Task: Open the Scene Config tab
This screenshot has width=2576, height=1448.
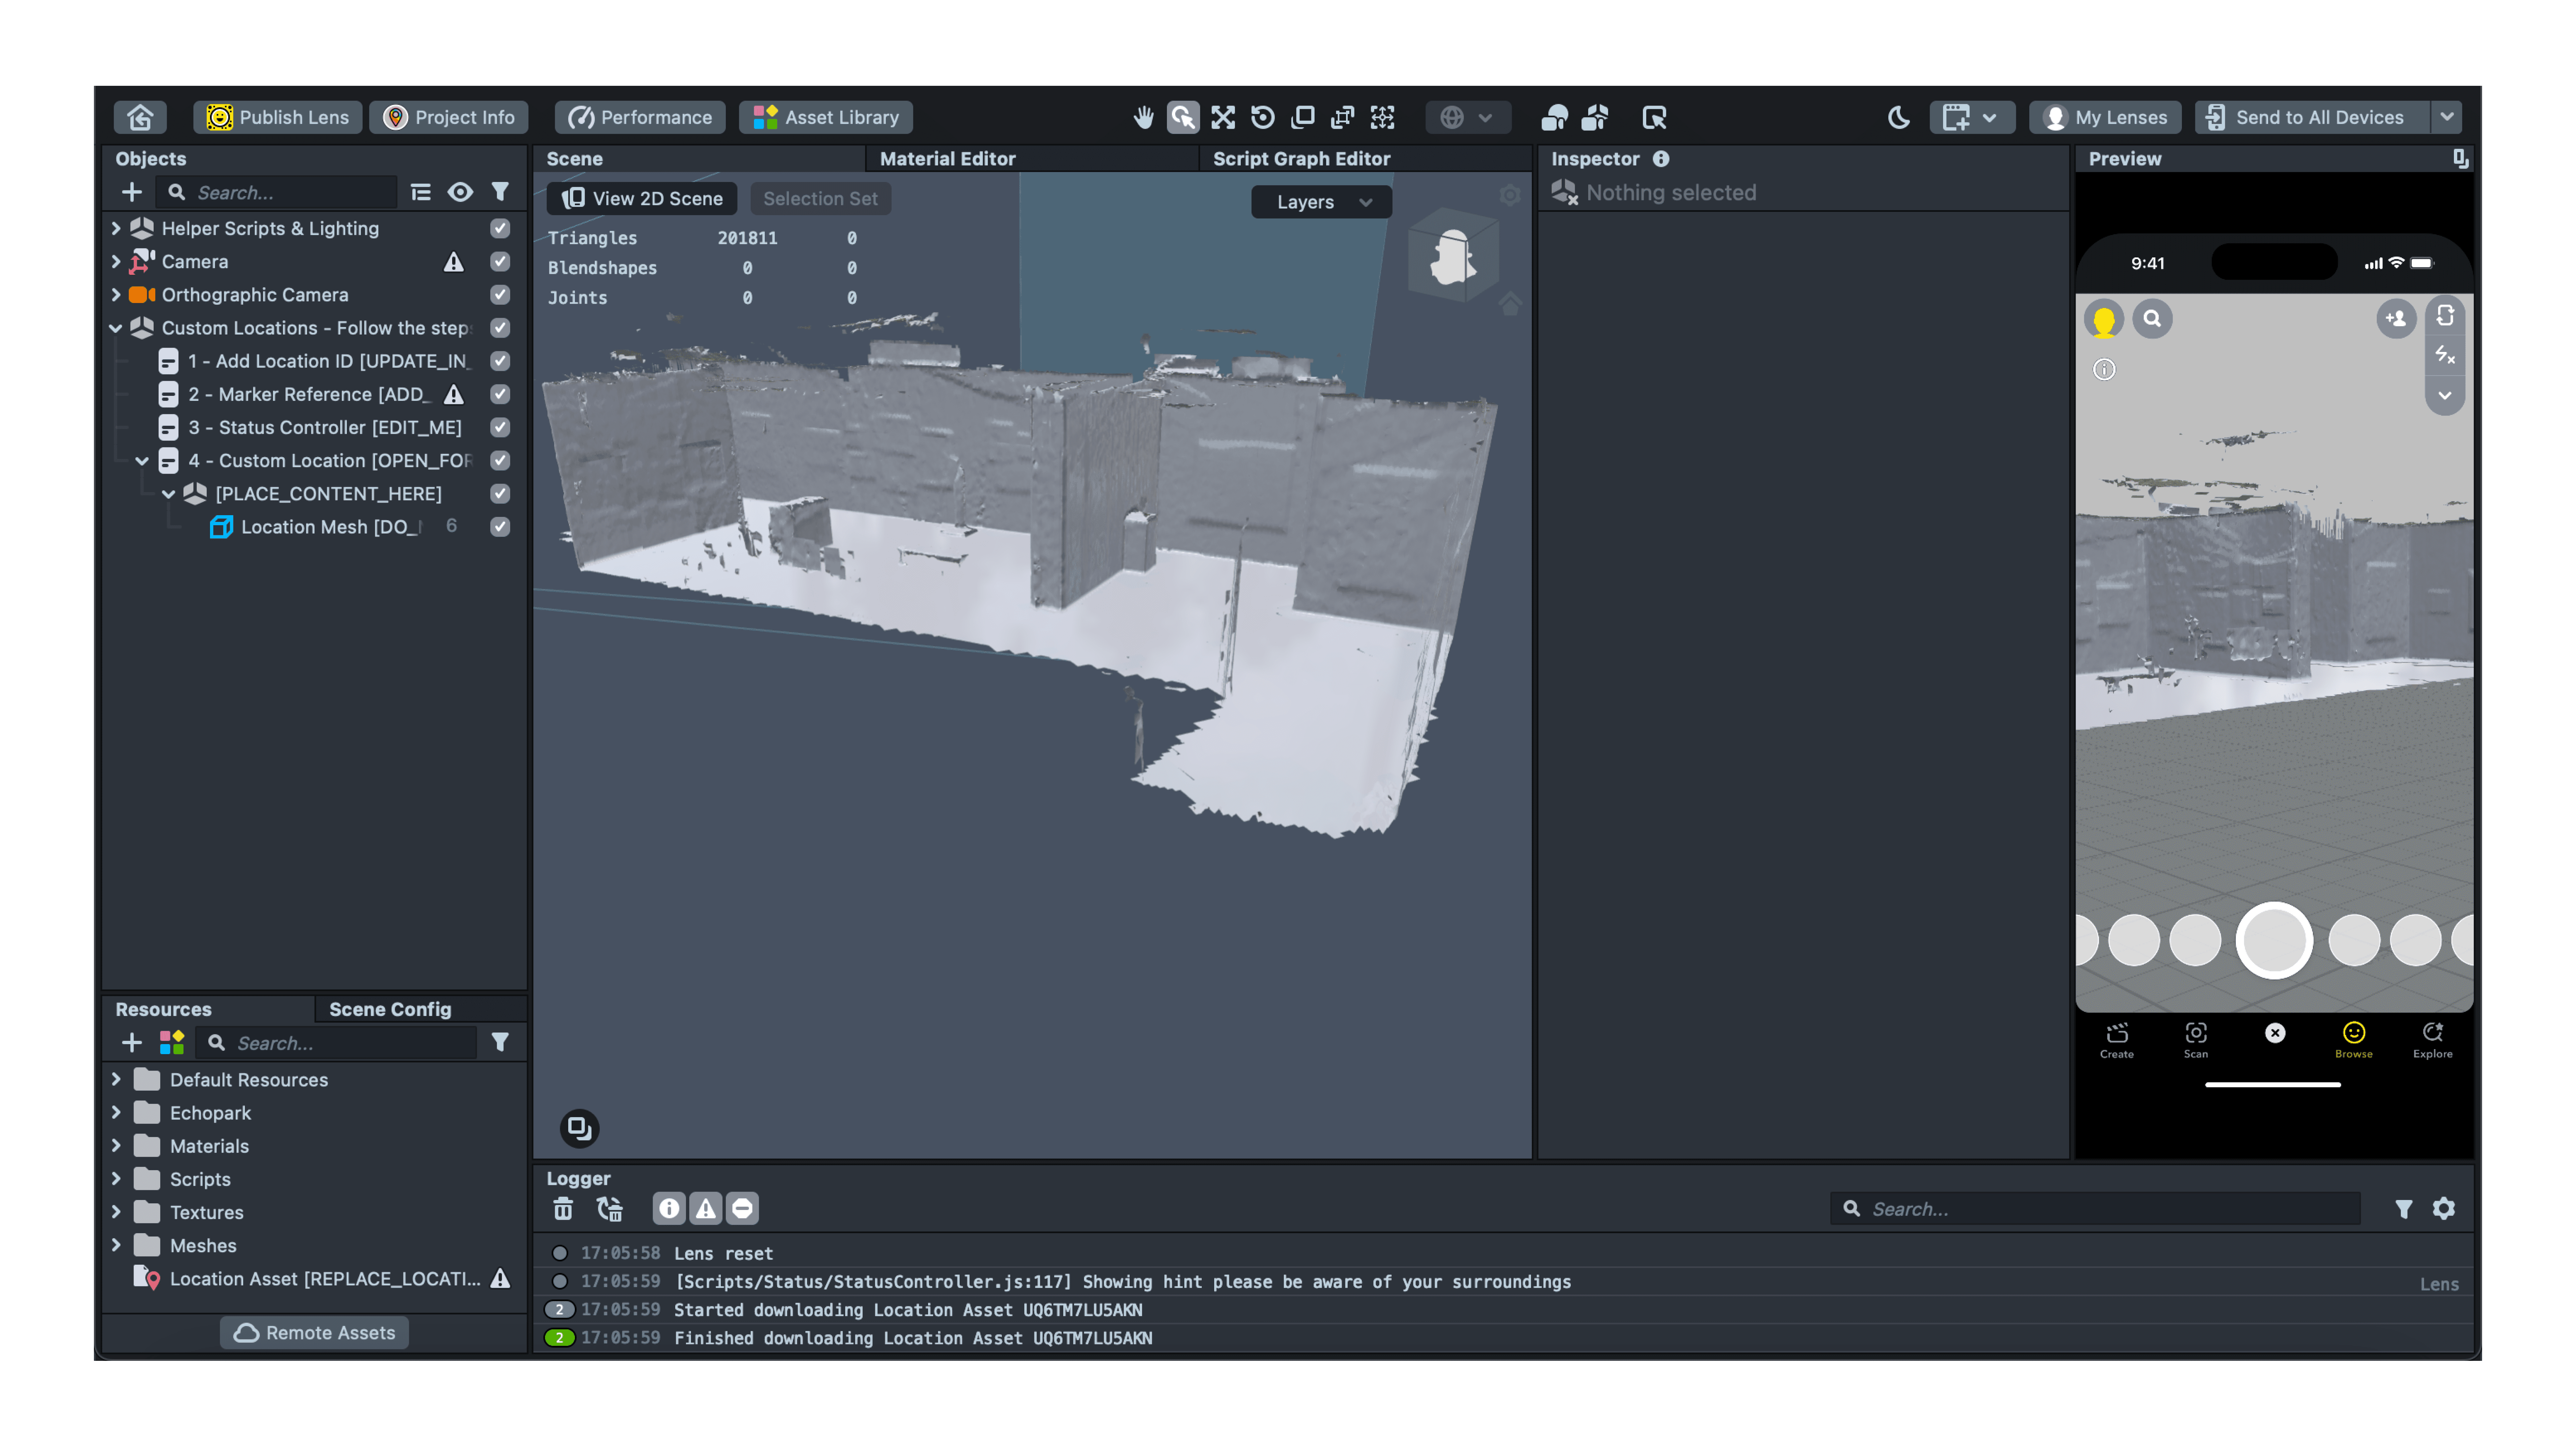Action: tap(390, 1009)
